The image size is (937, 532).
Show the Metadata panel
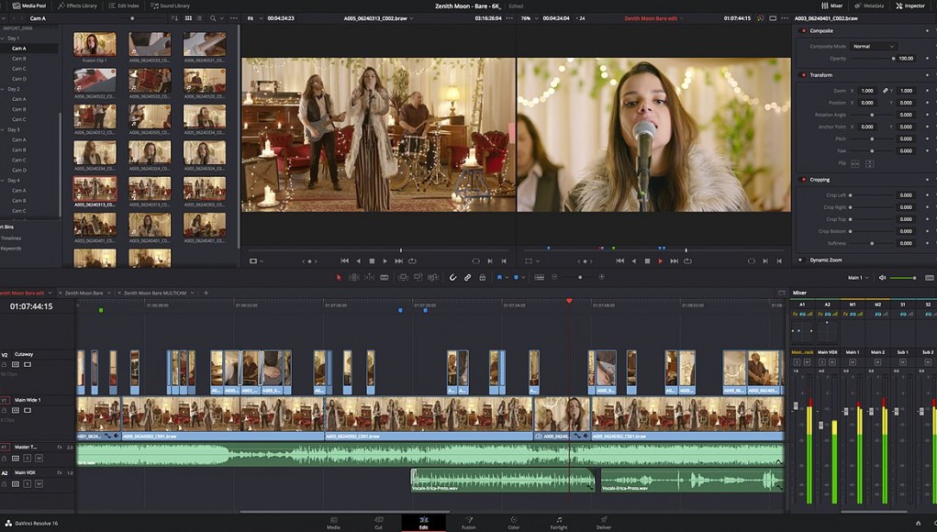[x=869, y=6]
